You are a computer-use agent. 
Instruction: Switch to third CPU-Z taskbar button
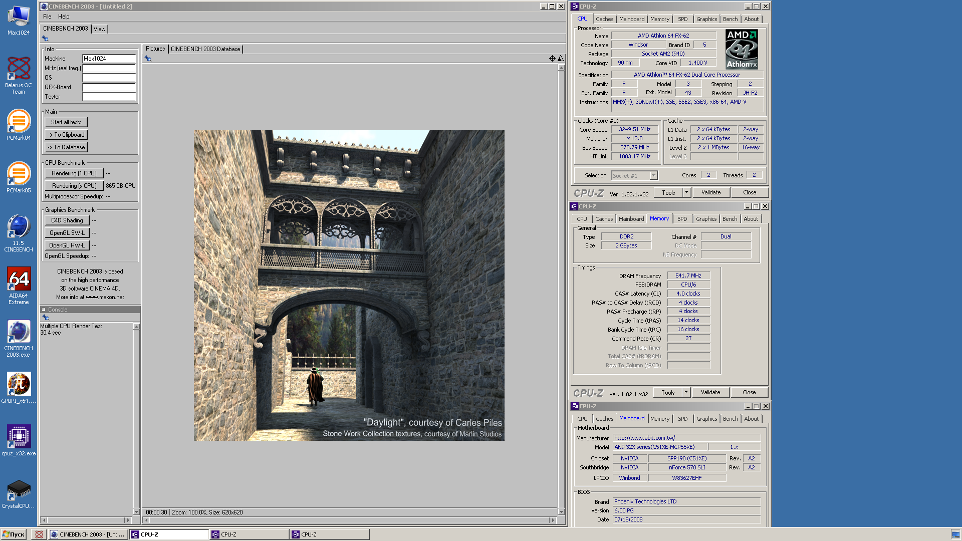coord(330,534)
